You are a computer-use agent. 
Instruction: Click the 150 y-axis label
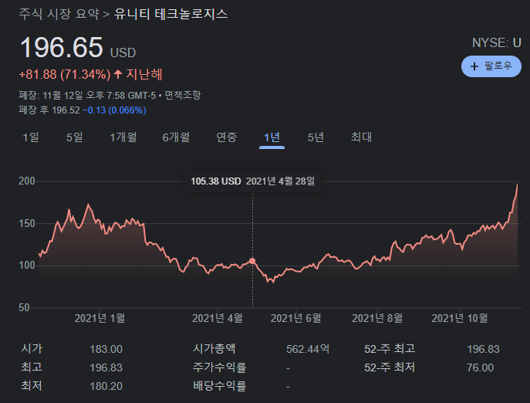(27, 224)
